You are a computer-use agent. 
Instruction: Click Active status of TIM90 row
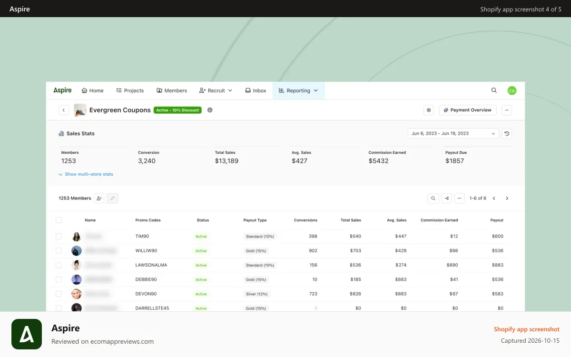[201, 237]
